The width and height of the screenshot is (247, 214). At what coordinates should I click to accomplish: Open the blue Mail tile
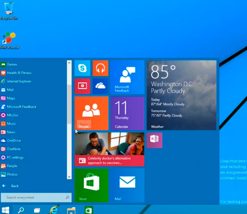[x=128, y=186]
